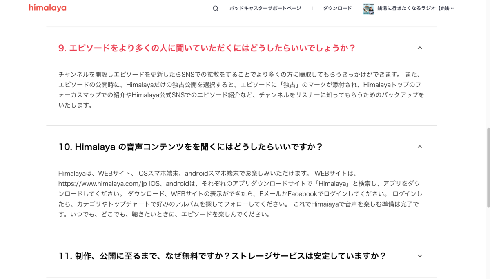Click the magnifier to start searching
Image resolution: width=490 pixels, height=279 pixels.
214,8
